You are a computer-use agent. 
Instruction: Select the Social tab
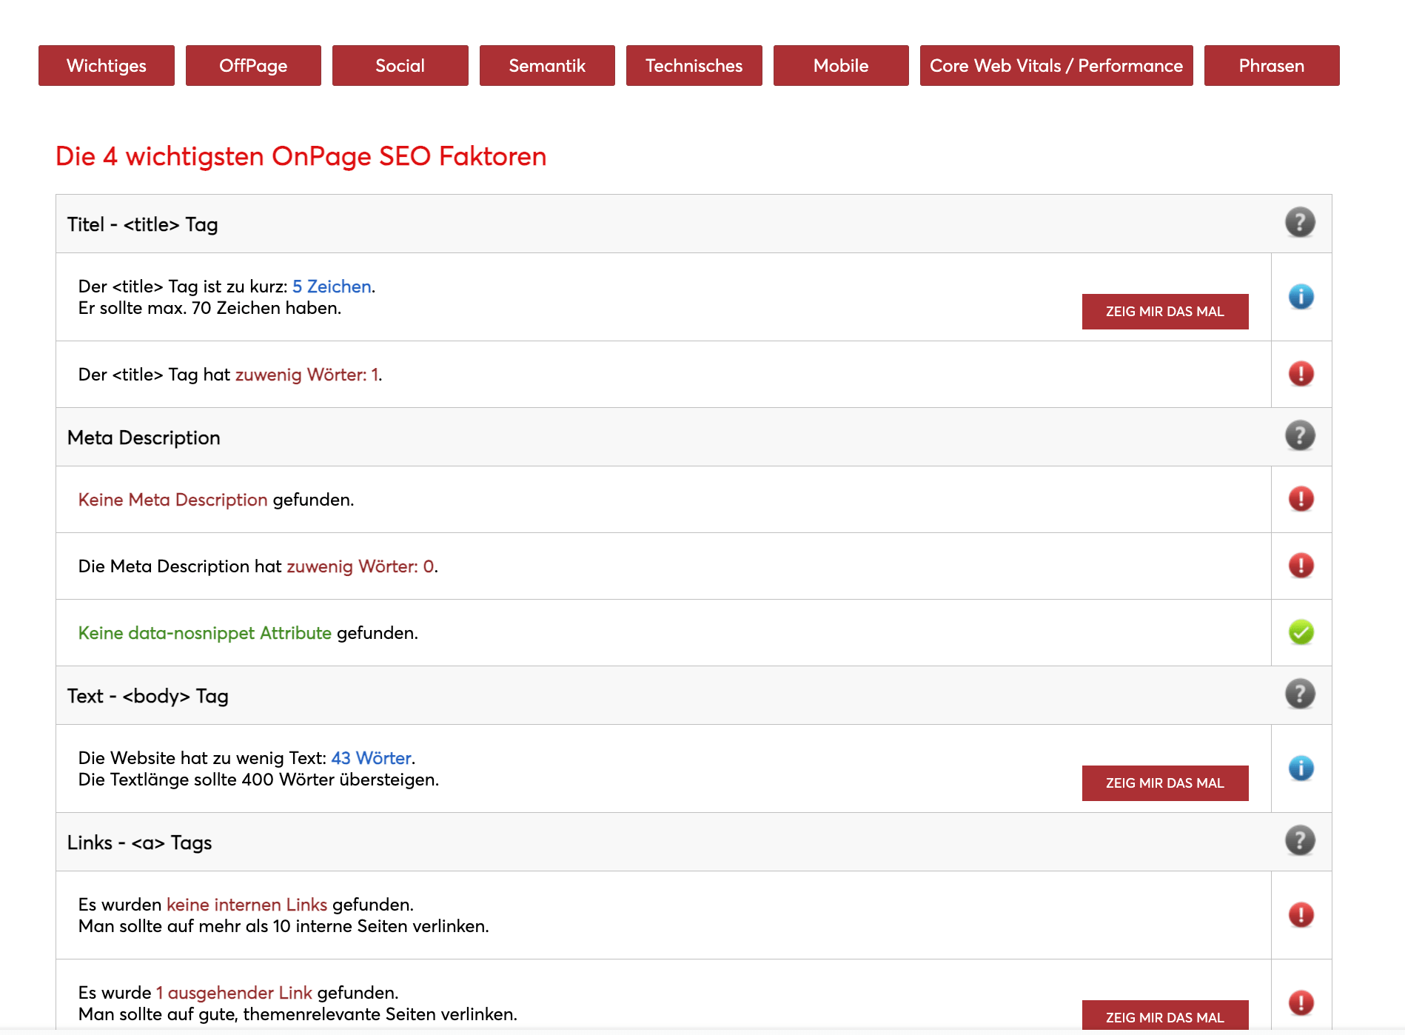point(400,66)
